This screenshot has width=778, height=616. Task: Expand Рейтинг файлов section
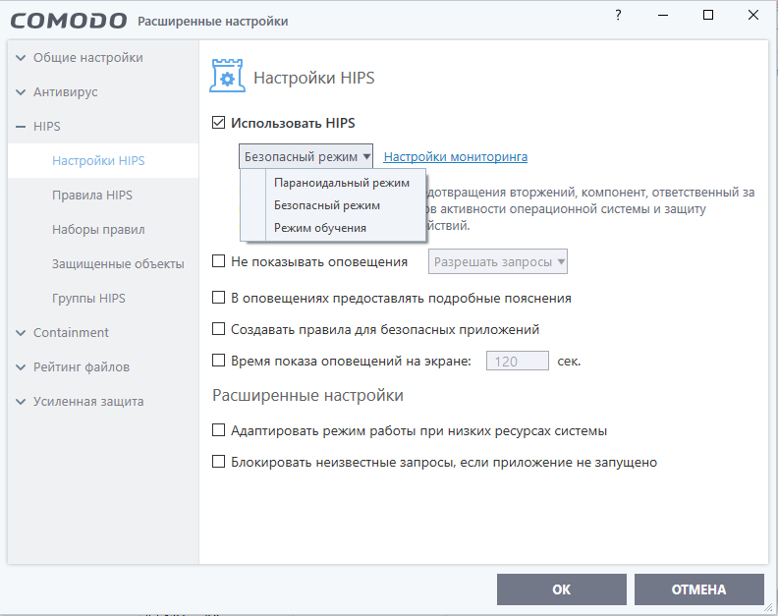pos(21,367)
